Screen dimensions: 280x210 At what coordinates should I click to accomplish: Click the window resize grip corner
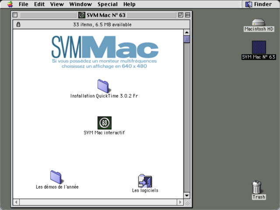187,202
